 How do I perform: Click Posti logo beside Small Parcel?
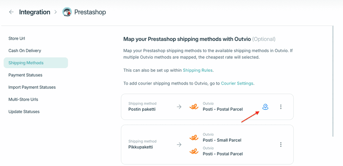tap(193, 138)
